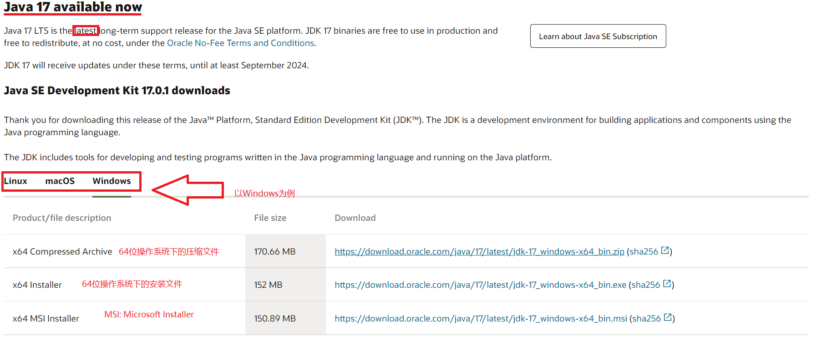Click the 'Download' column header
816x342 pixels.
(x=355, y=218)
